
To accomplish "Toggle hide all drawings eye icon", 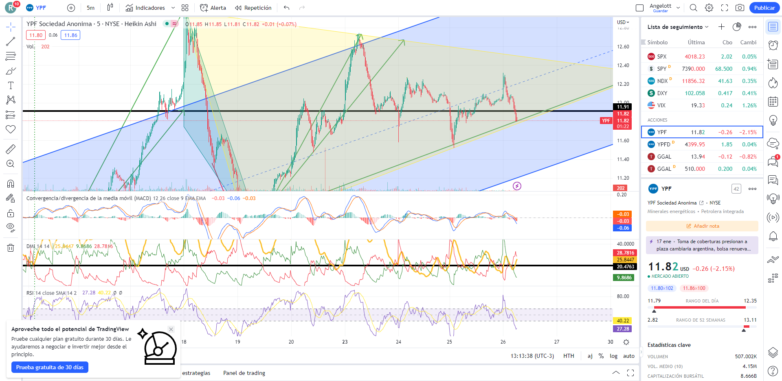I will click(x=11, y=227).
